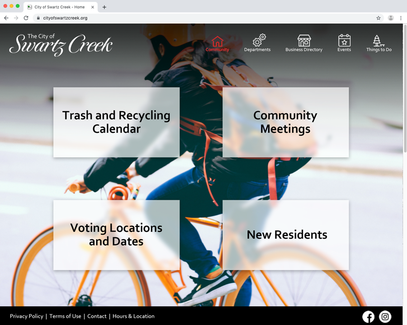
Task: Visit the city's Facebook page
Action: 369,317
